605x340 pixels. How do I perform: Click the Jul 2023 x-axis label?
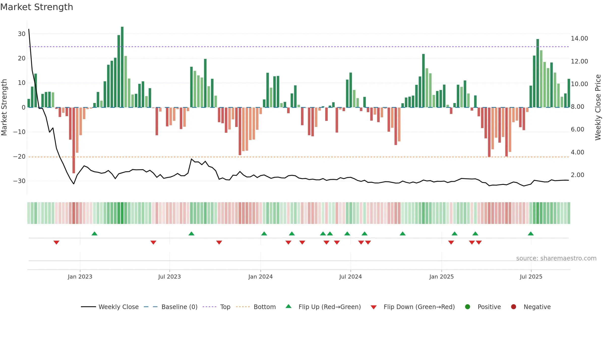click(x=169, y=277)
